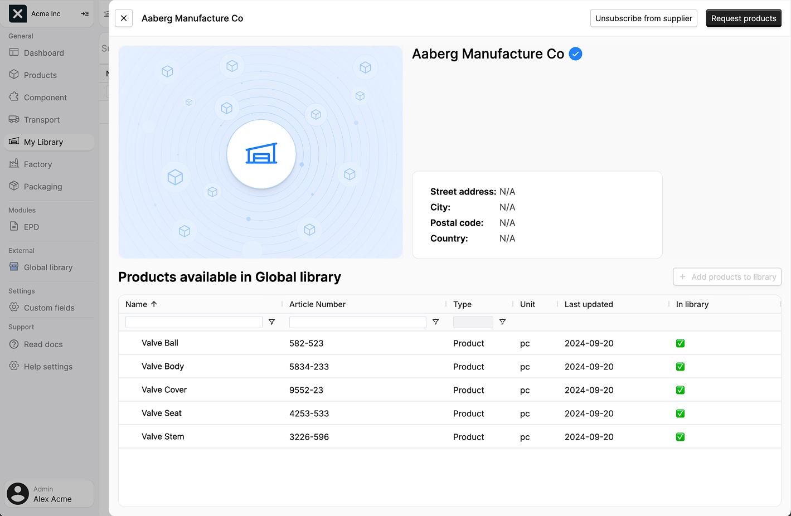The image size is (791, 516).
Task: Sort by the Type column header
Action: (x=462, y=304)
